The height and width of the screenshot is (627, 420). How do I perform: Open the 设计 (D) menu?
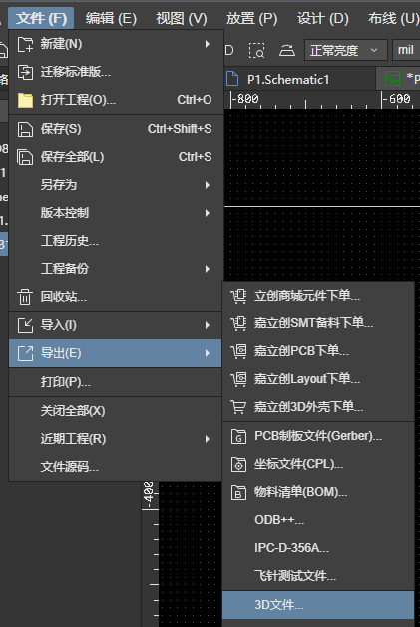pos(322,18)
